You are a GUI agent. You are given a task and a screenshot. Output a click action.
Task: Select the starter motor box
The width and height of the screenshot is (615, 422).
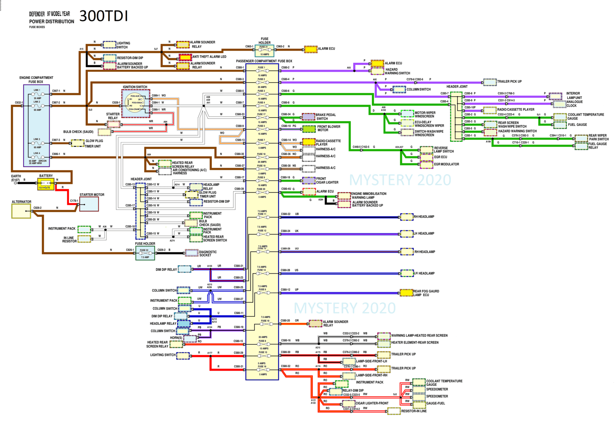89,204
